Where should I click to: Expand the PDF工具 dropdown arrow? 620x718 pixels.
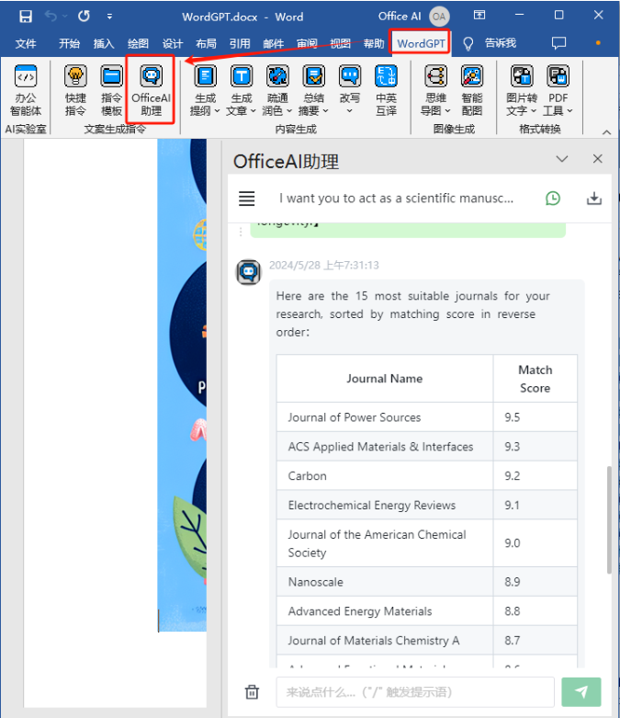pos(569,111)
